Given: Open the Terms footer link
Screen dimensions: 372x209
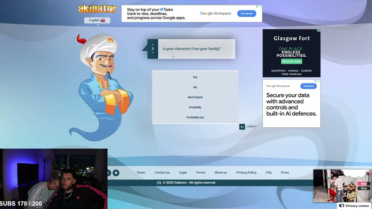Looking at the screenshot, I should pos(201,172).
